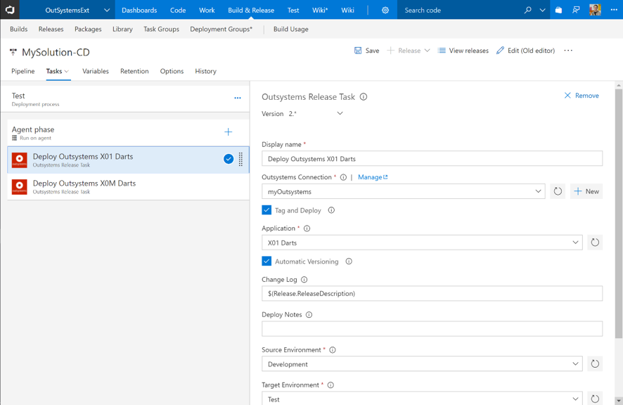
Task: Open the Work hub
Action: tap(207, 11)
